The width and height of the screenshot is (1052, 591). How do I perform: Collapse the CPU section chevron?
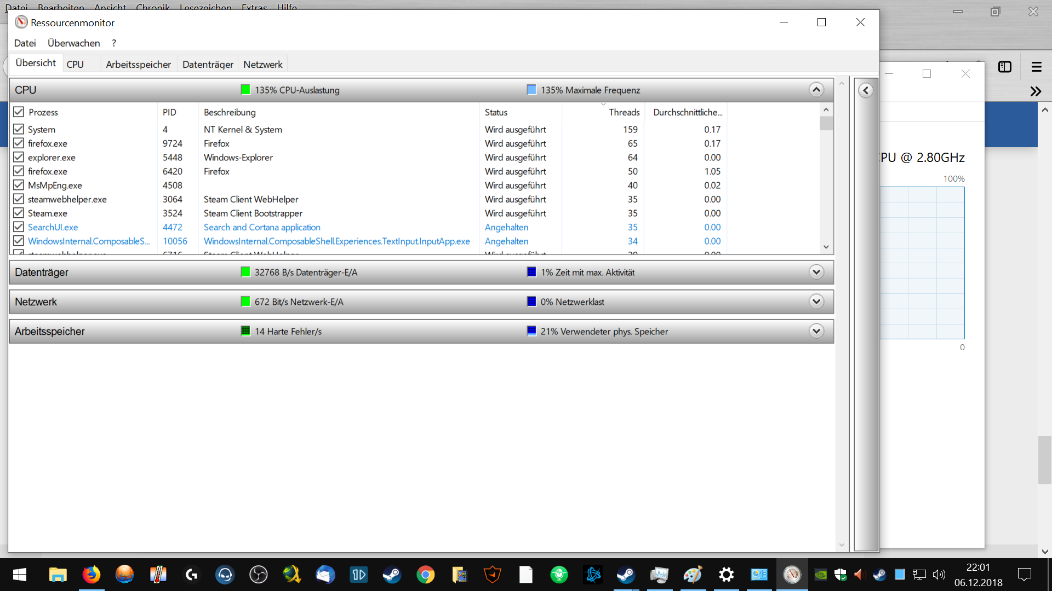(816, 90)
